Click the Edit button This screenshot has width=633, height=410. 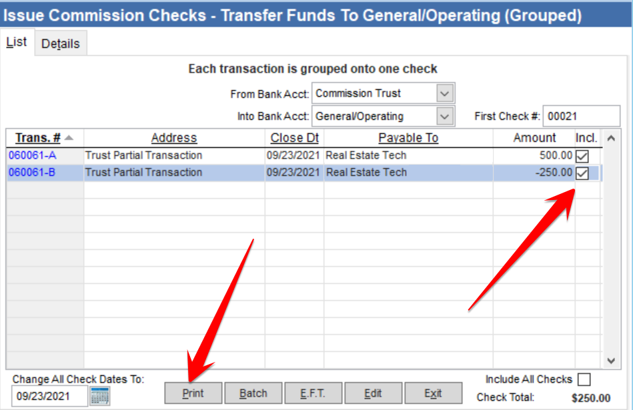374,393
